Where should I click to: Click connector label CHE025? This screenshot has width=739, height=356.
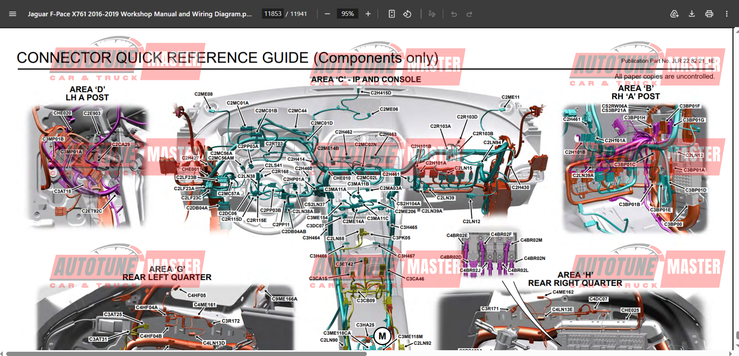[x=630, y=310]
